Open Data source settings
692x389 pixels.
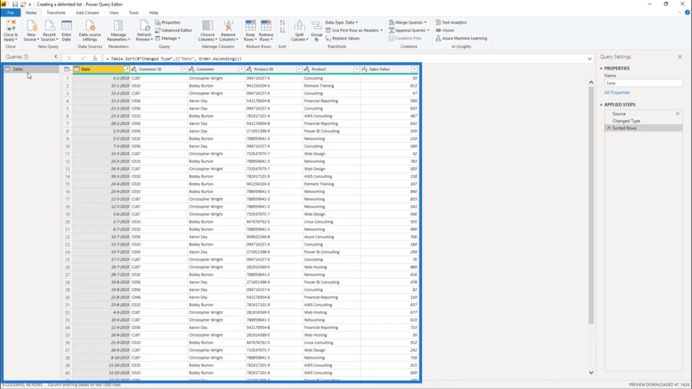tap(90, 26)
